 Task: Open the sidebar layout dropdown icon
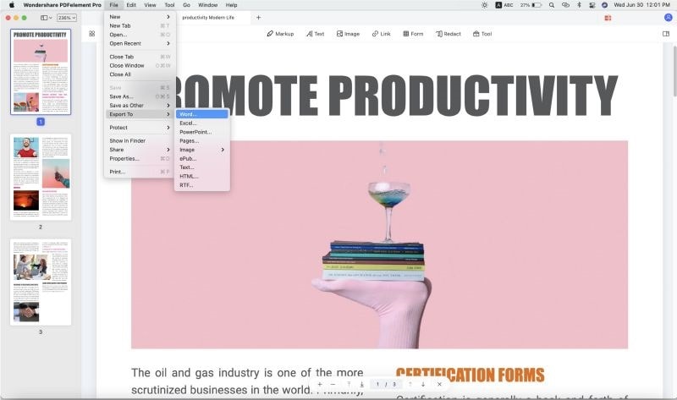47,18
